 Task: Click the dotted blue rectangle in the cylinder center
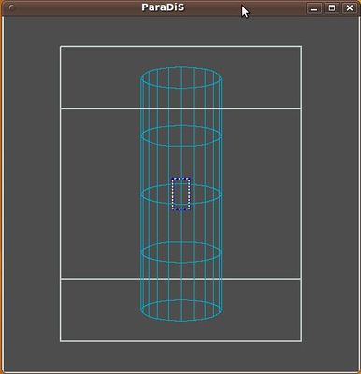click(180, 194)
